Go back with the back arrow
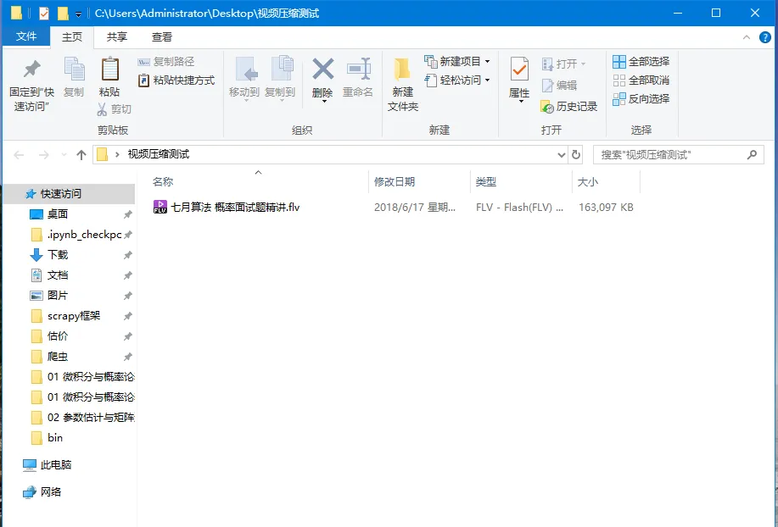Viewport: 778px width, 527px height. point(19,155)
